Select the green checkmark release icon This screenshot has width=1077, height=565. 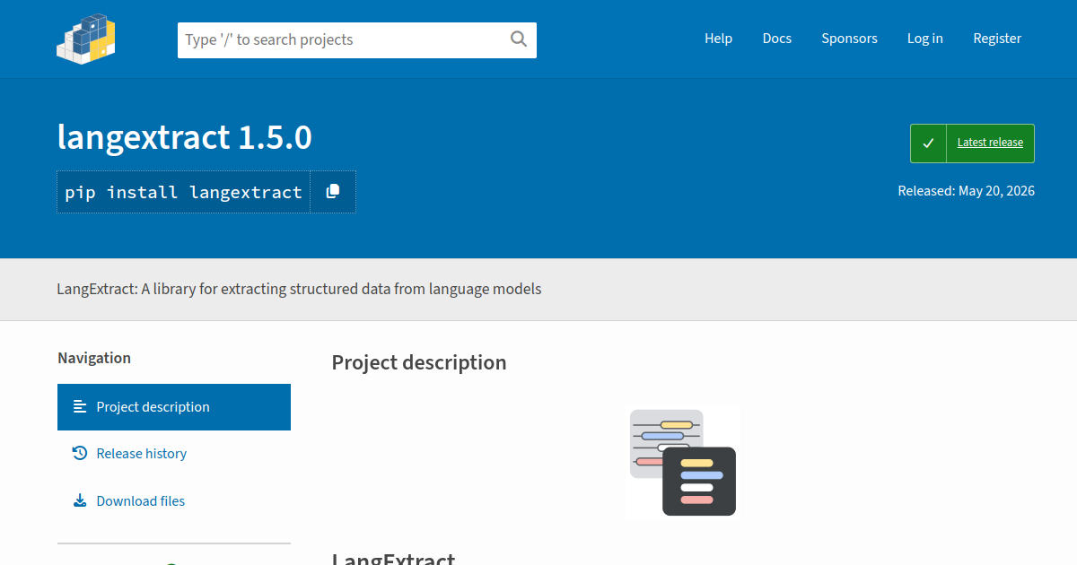pyautogui.click(x=929, y=143)
